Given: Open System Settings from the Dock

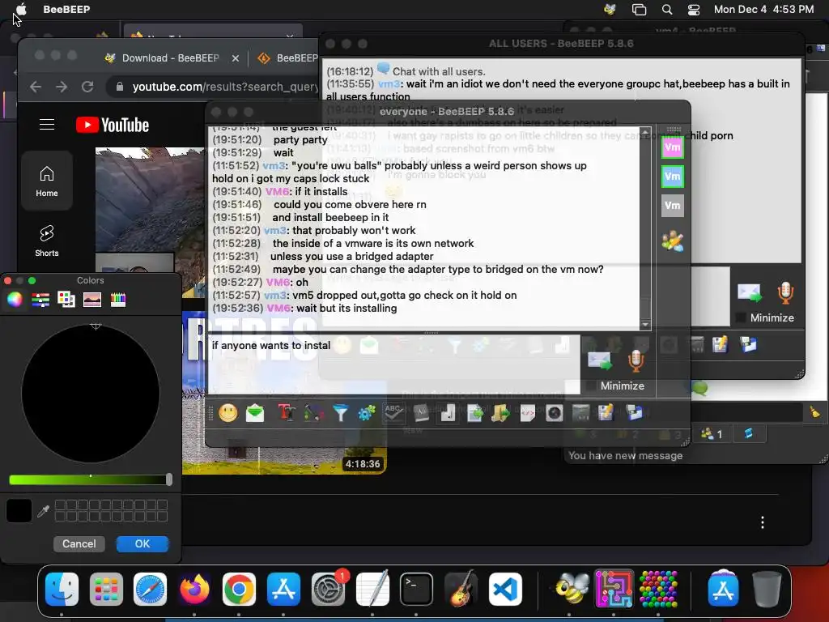Looking at the screenshot, I should pyautogui.click(x=328, y=590).
